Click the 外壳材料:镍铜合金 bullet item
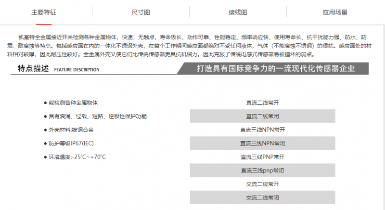Screen dimensions: 385x210 coord(71,130)
